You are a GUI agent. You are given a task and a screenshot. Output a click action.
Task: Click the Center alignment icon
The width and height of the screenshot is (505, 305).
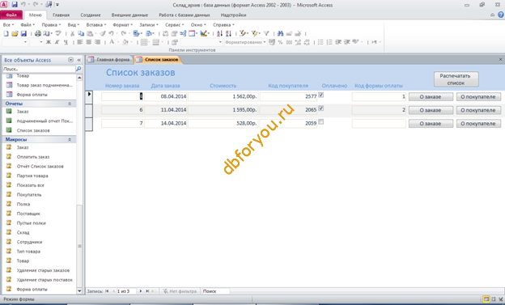(x=88, y=42)
